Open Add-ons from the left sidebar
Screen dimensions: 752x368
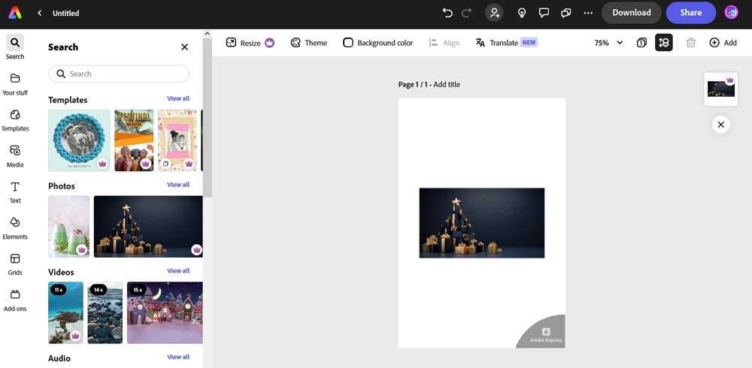[15, 300]
